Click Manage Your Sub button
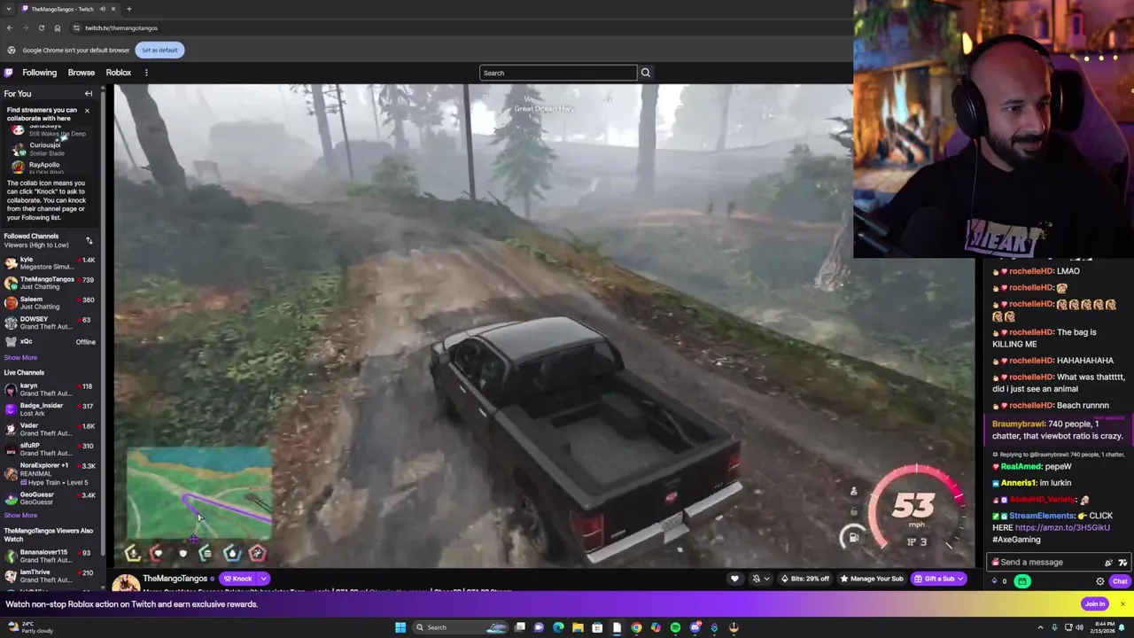 coord(872,579)
